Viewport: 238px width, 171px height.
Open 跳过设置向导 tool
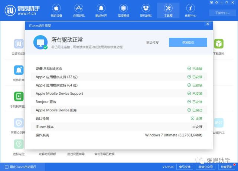pyautogui.click(x=76, y=154)
